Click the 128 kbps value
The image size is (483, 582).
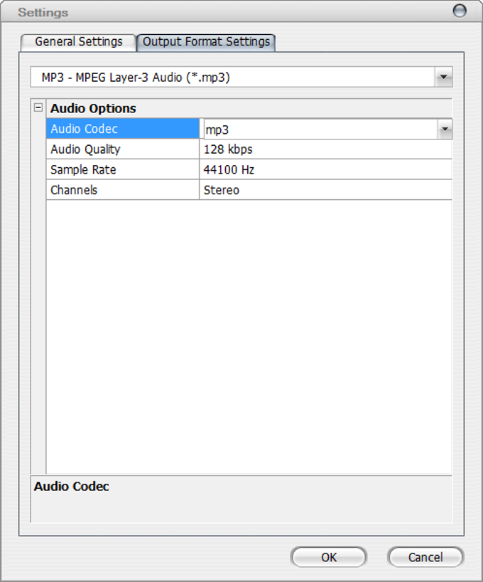(228, 149)
